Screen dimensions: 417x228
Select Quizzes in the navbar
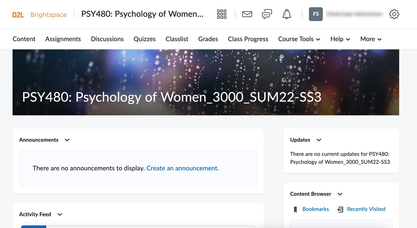click(x=144, y=39)
